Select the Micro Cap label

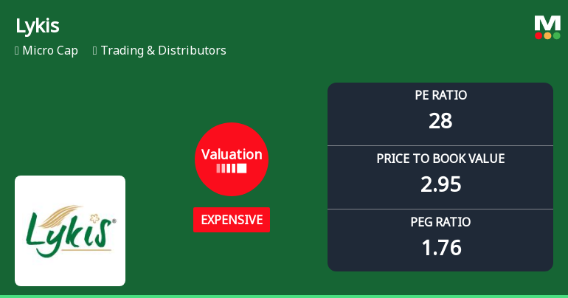pyautogui.click(x=50, y=51)
